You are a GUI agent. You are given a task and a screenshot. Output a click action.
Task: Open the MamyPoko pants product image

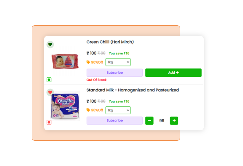65,106
